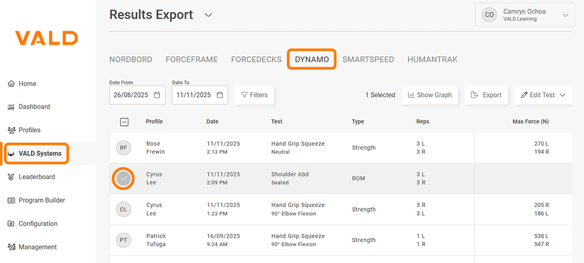Click the 16/09/2025 9:24 AM date cell

(x=224, y=240)
